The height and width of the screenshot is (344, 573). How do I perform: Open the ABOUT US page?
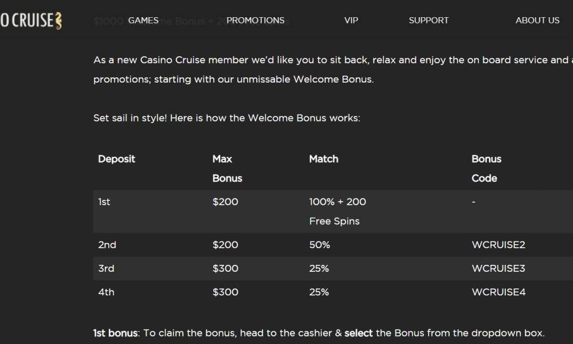tap(537, 20)
